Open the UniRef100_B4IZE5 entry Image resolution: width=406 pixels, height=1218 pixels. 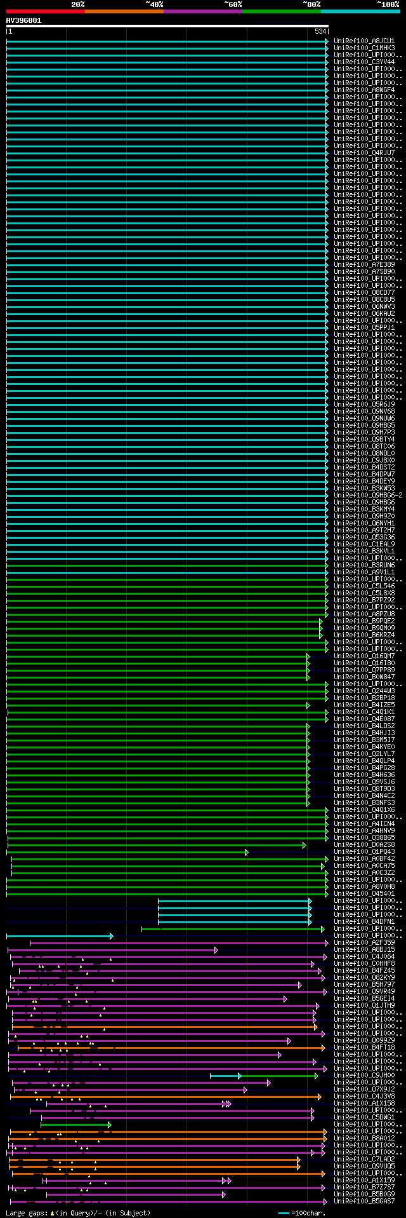(364, 705)
